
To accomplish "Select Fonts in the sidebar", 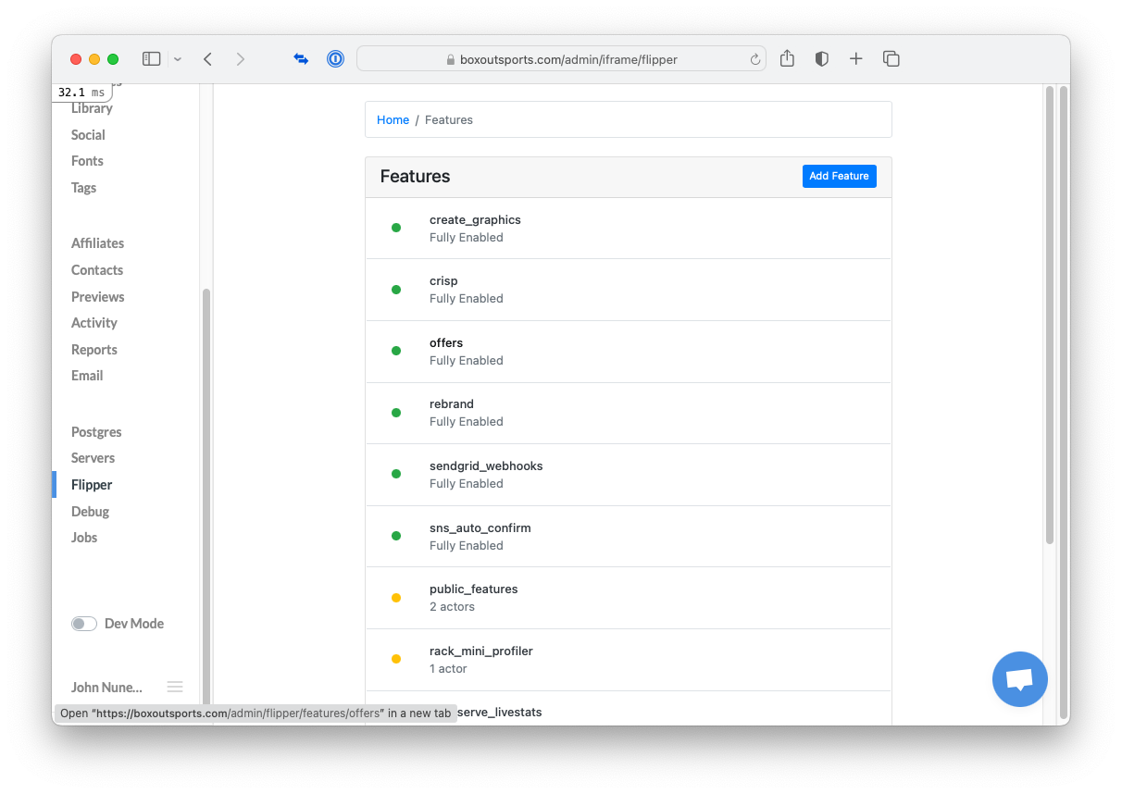I will click(87, 161).
